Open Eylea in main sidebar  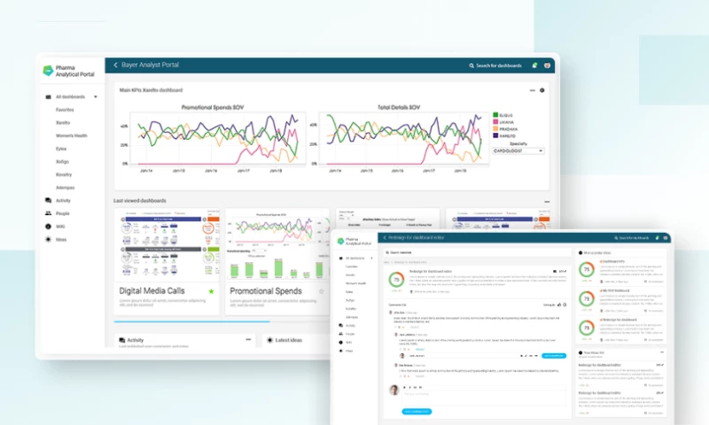click(61, 149)
